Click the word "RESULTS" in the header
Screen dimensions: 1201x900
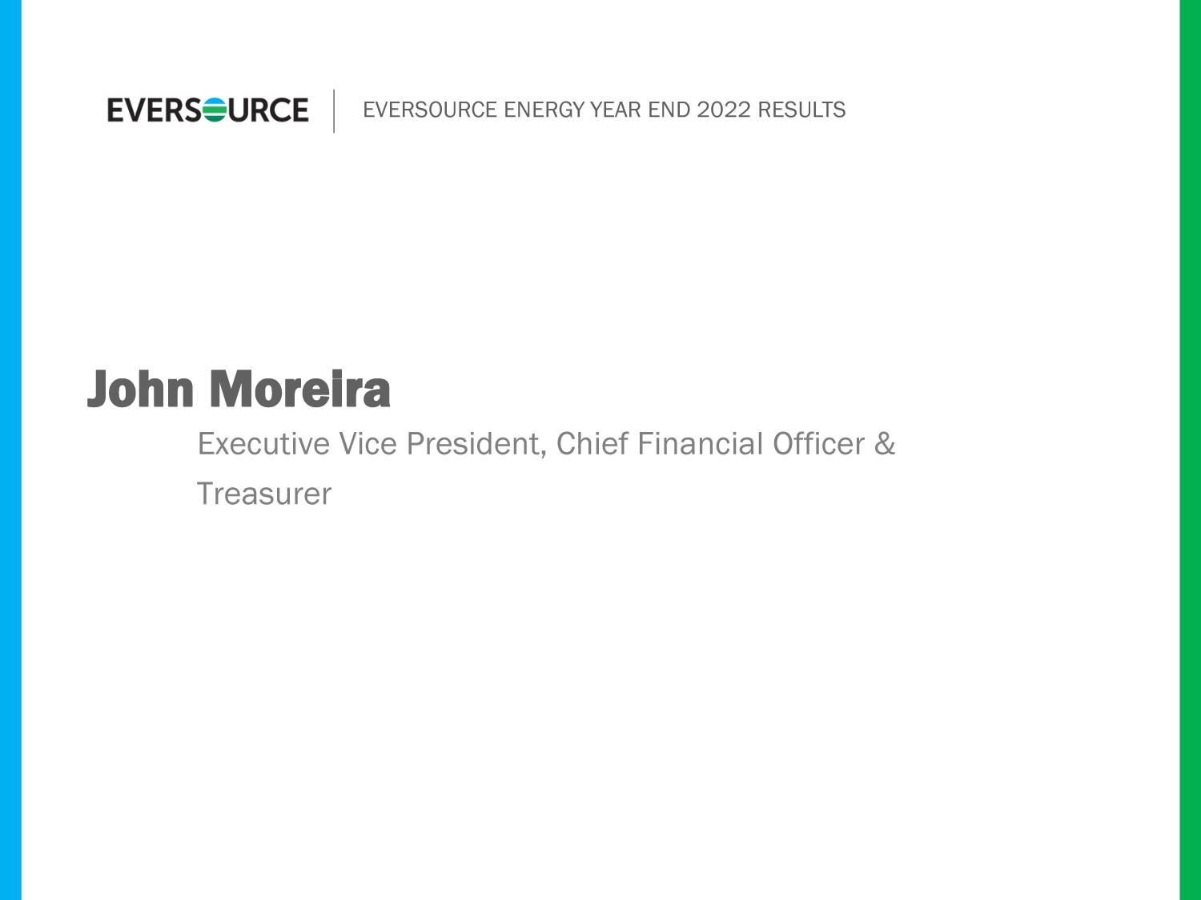pos(801,110)
